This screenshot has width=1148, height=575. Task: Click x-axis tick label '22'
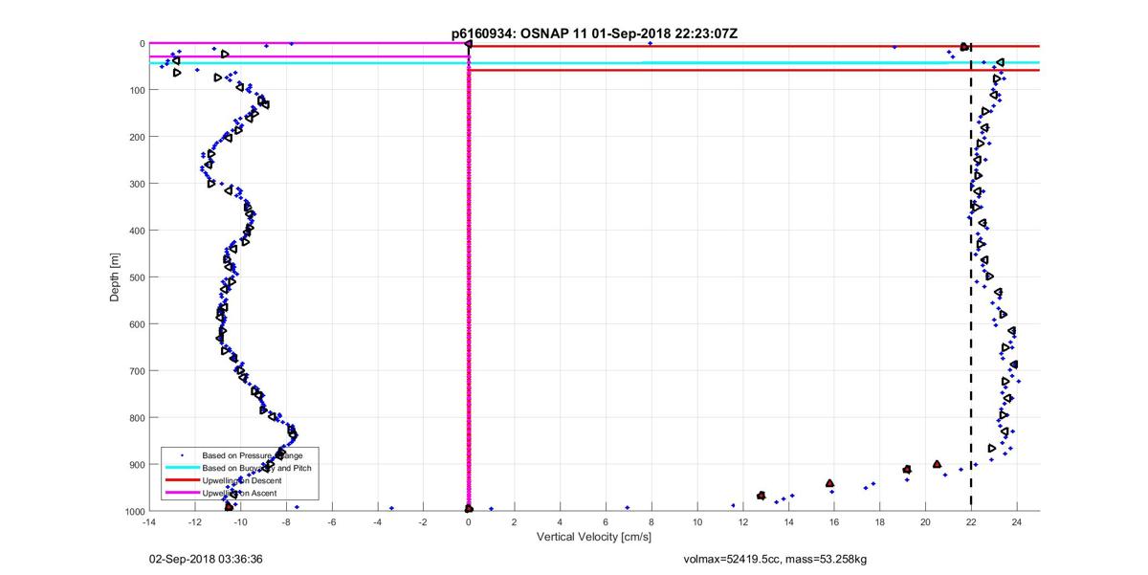pyautogui.click(x=972, y=522)
